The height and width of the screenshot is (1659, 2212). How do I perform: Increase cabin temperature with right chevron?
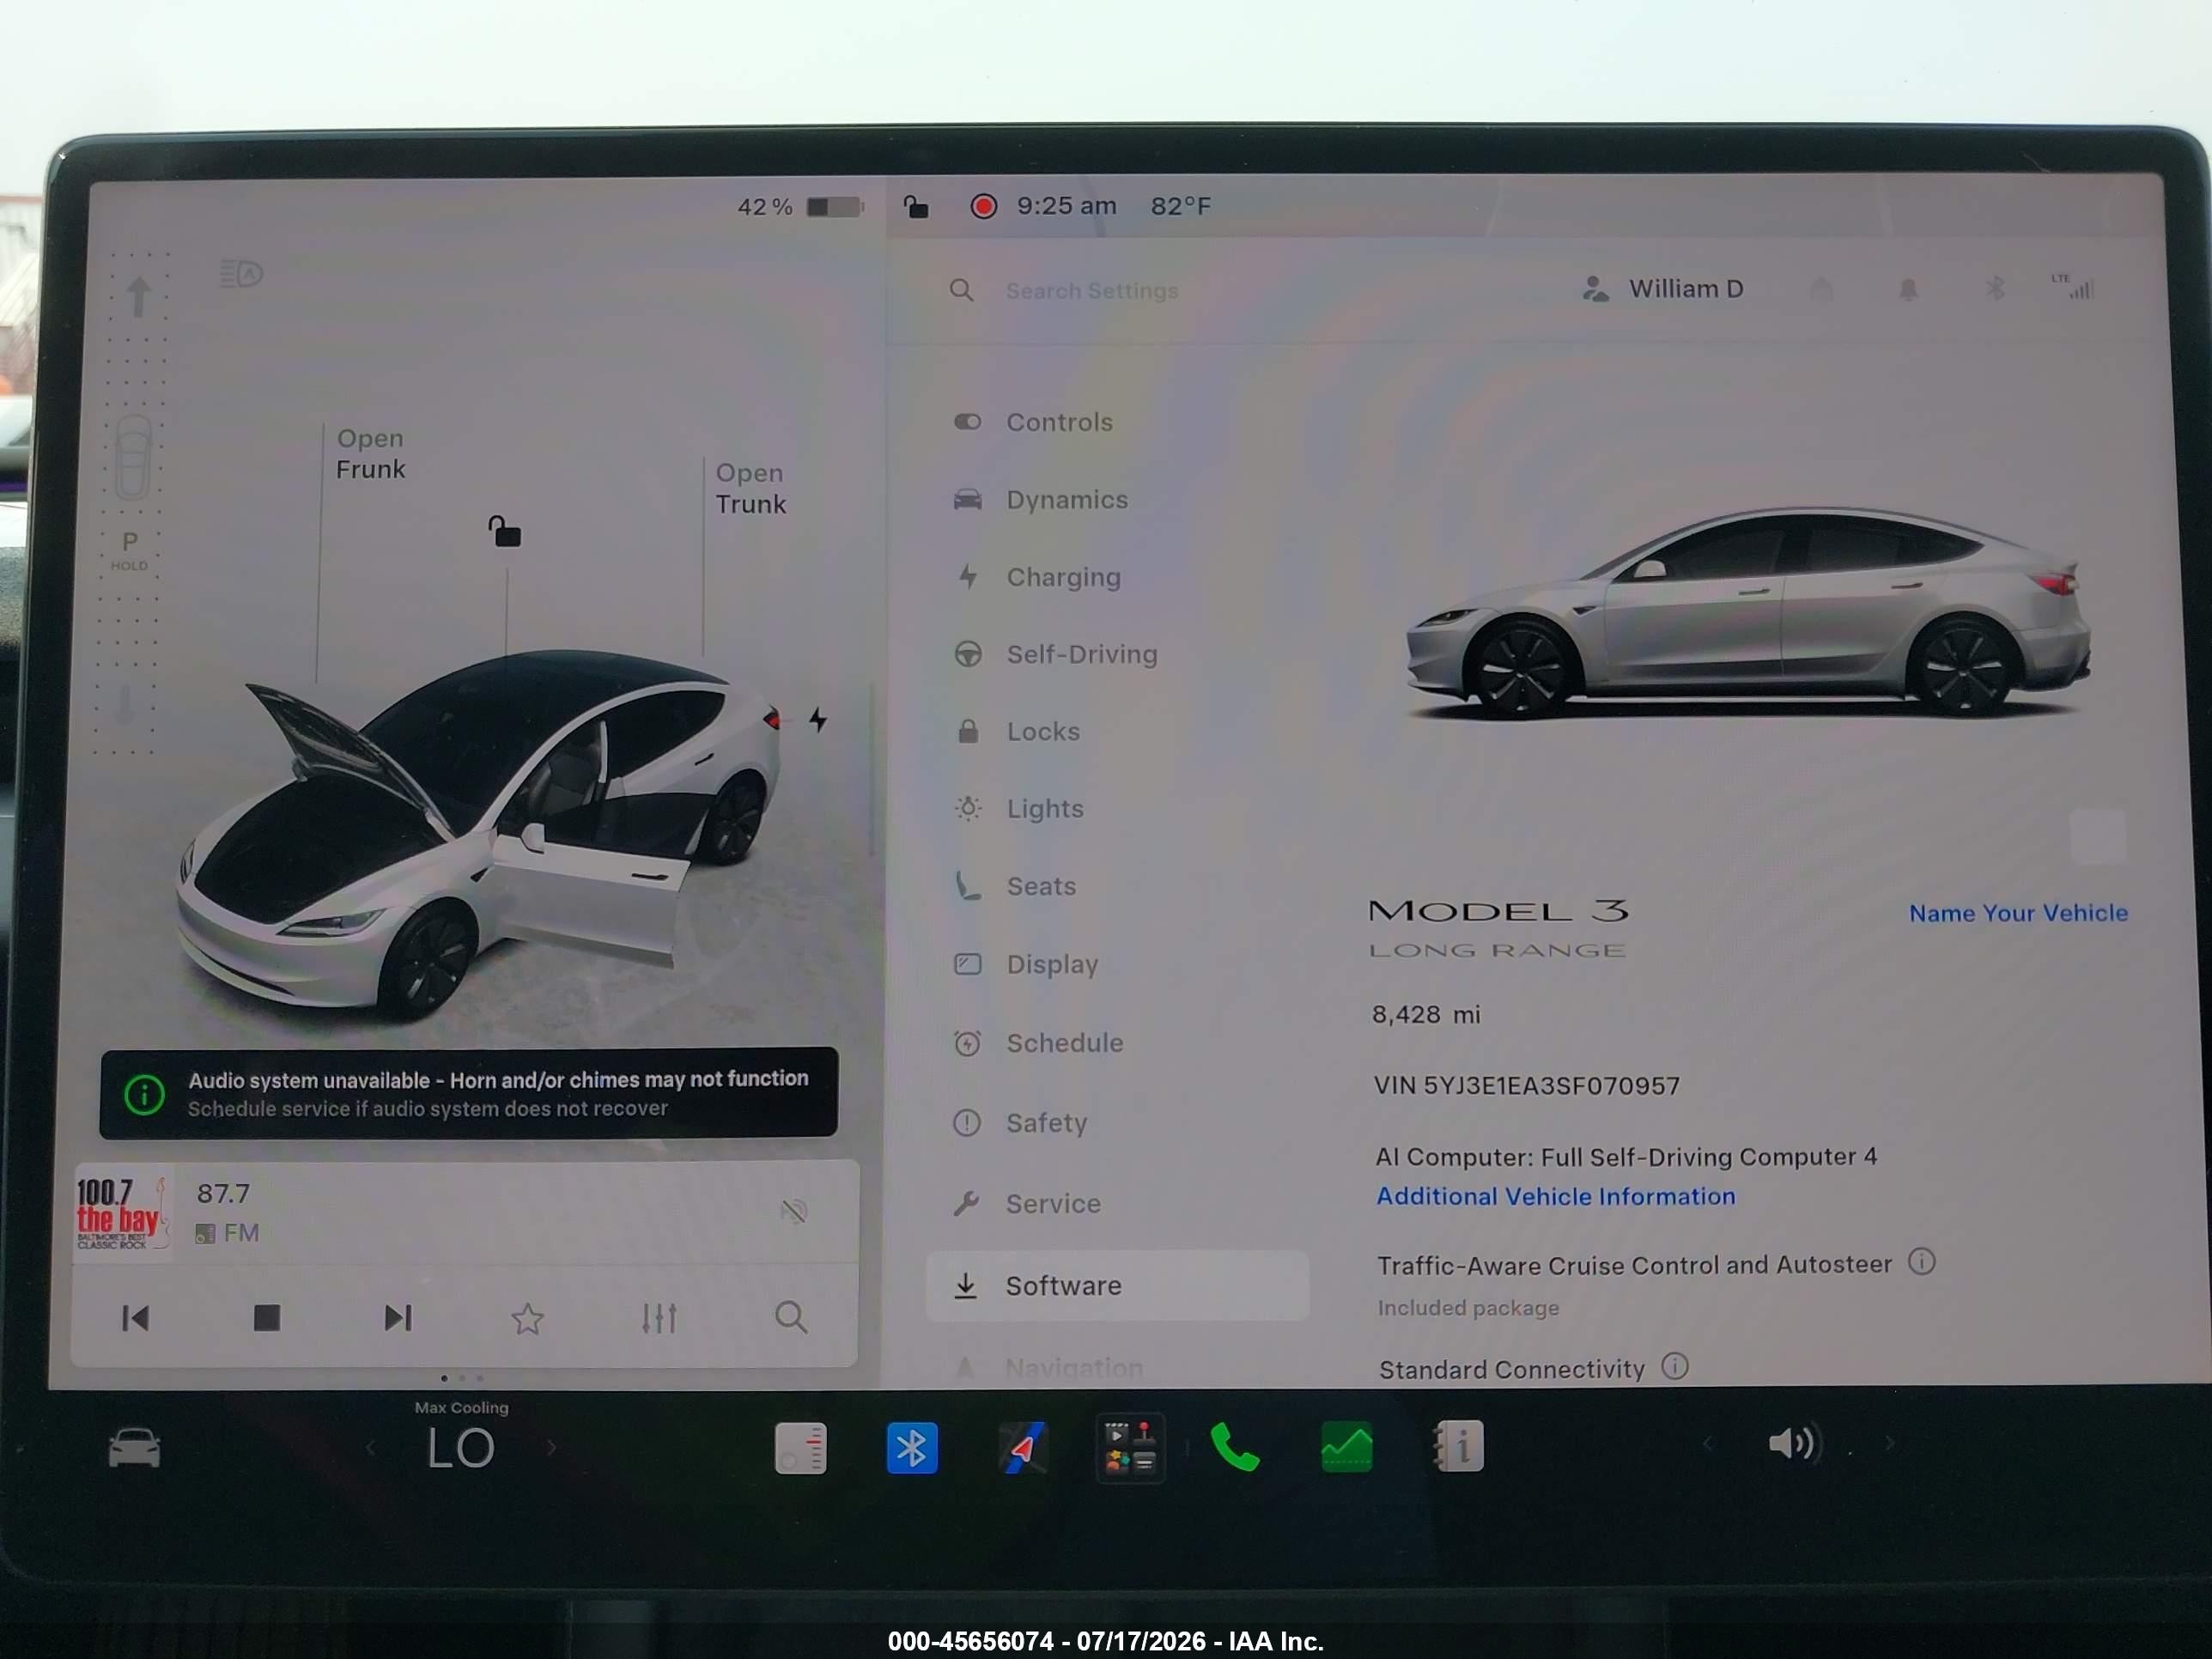pos(551,1447)
